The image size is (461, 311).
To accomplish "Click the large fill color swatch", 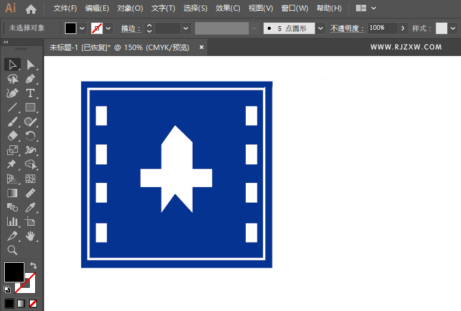I will (x=14, y=272).
